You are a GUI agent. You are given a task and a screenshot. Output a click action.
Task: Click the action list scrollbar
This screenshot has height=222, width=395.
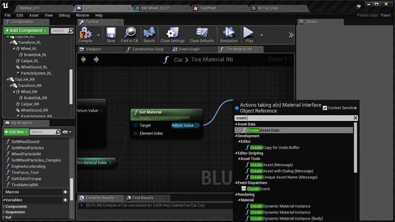pyautogui.click(x=355, y=148)
